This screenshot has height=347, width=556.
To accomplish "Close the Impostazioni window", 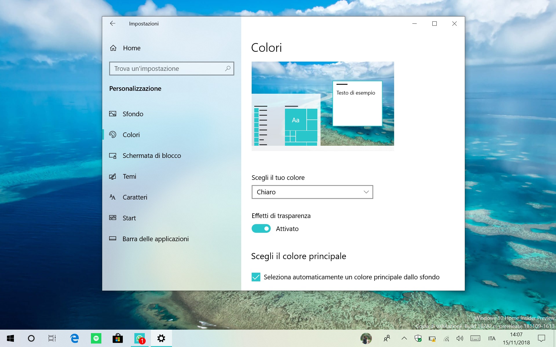I will click(x=454, y=24).
